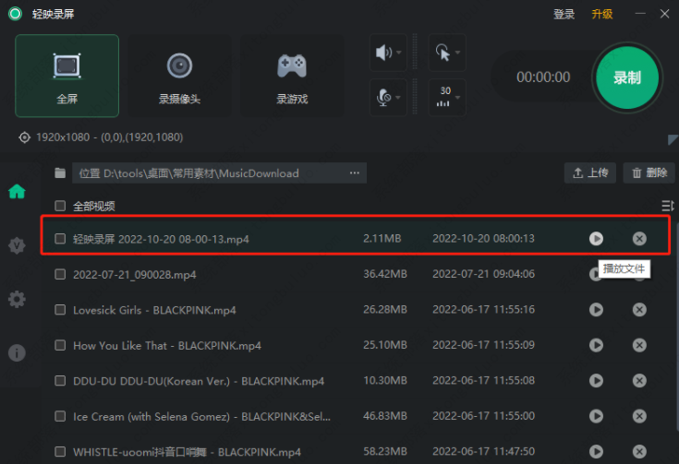The height and width of the screenshot is (464, 679).
Task: Play Lovesick Girls - BLACKPINK.mp4
Action: coord(596,310)
